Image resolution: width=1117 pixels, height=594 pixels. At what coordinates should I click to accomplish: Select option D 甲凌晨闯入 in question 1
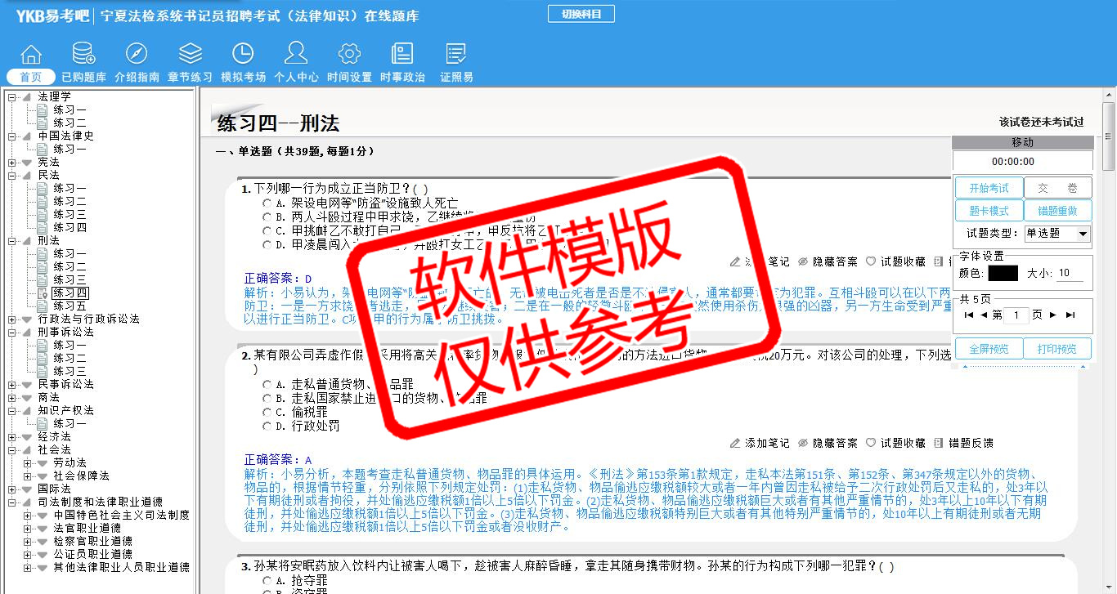tap(267, 244)
